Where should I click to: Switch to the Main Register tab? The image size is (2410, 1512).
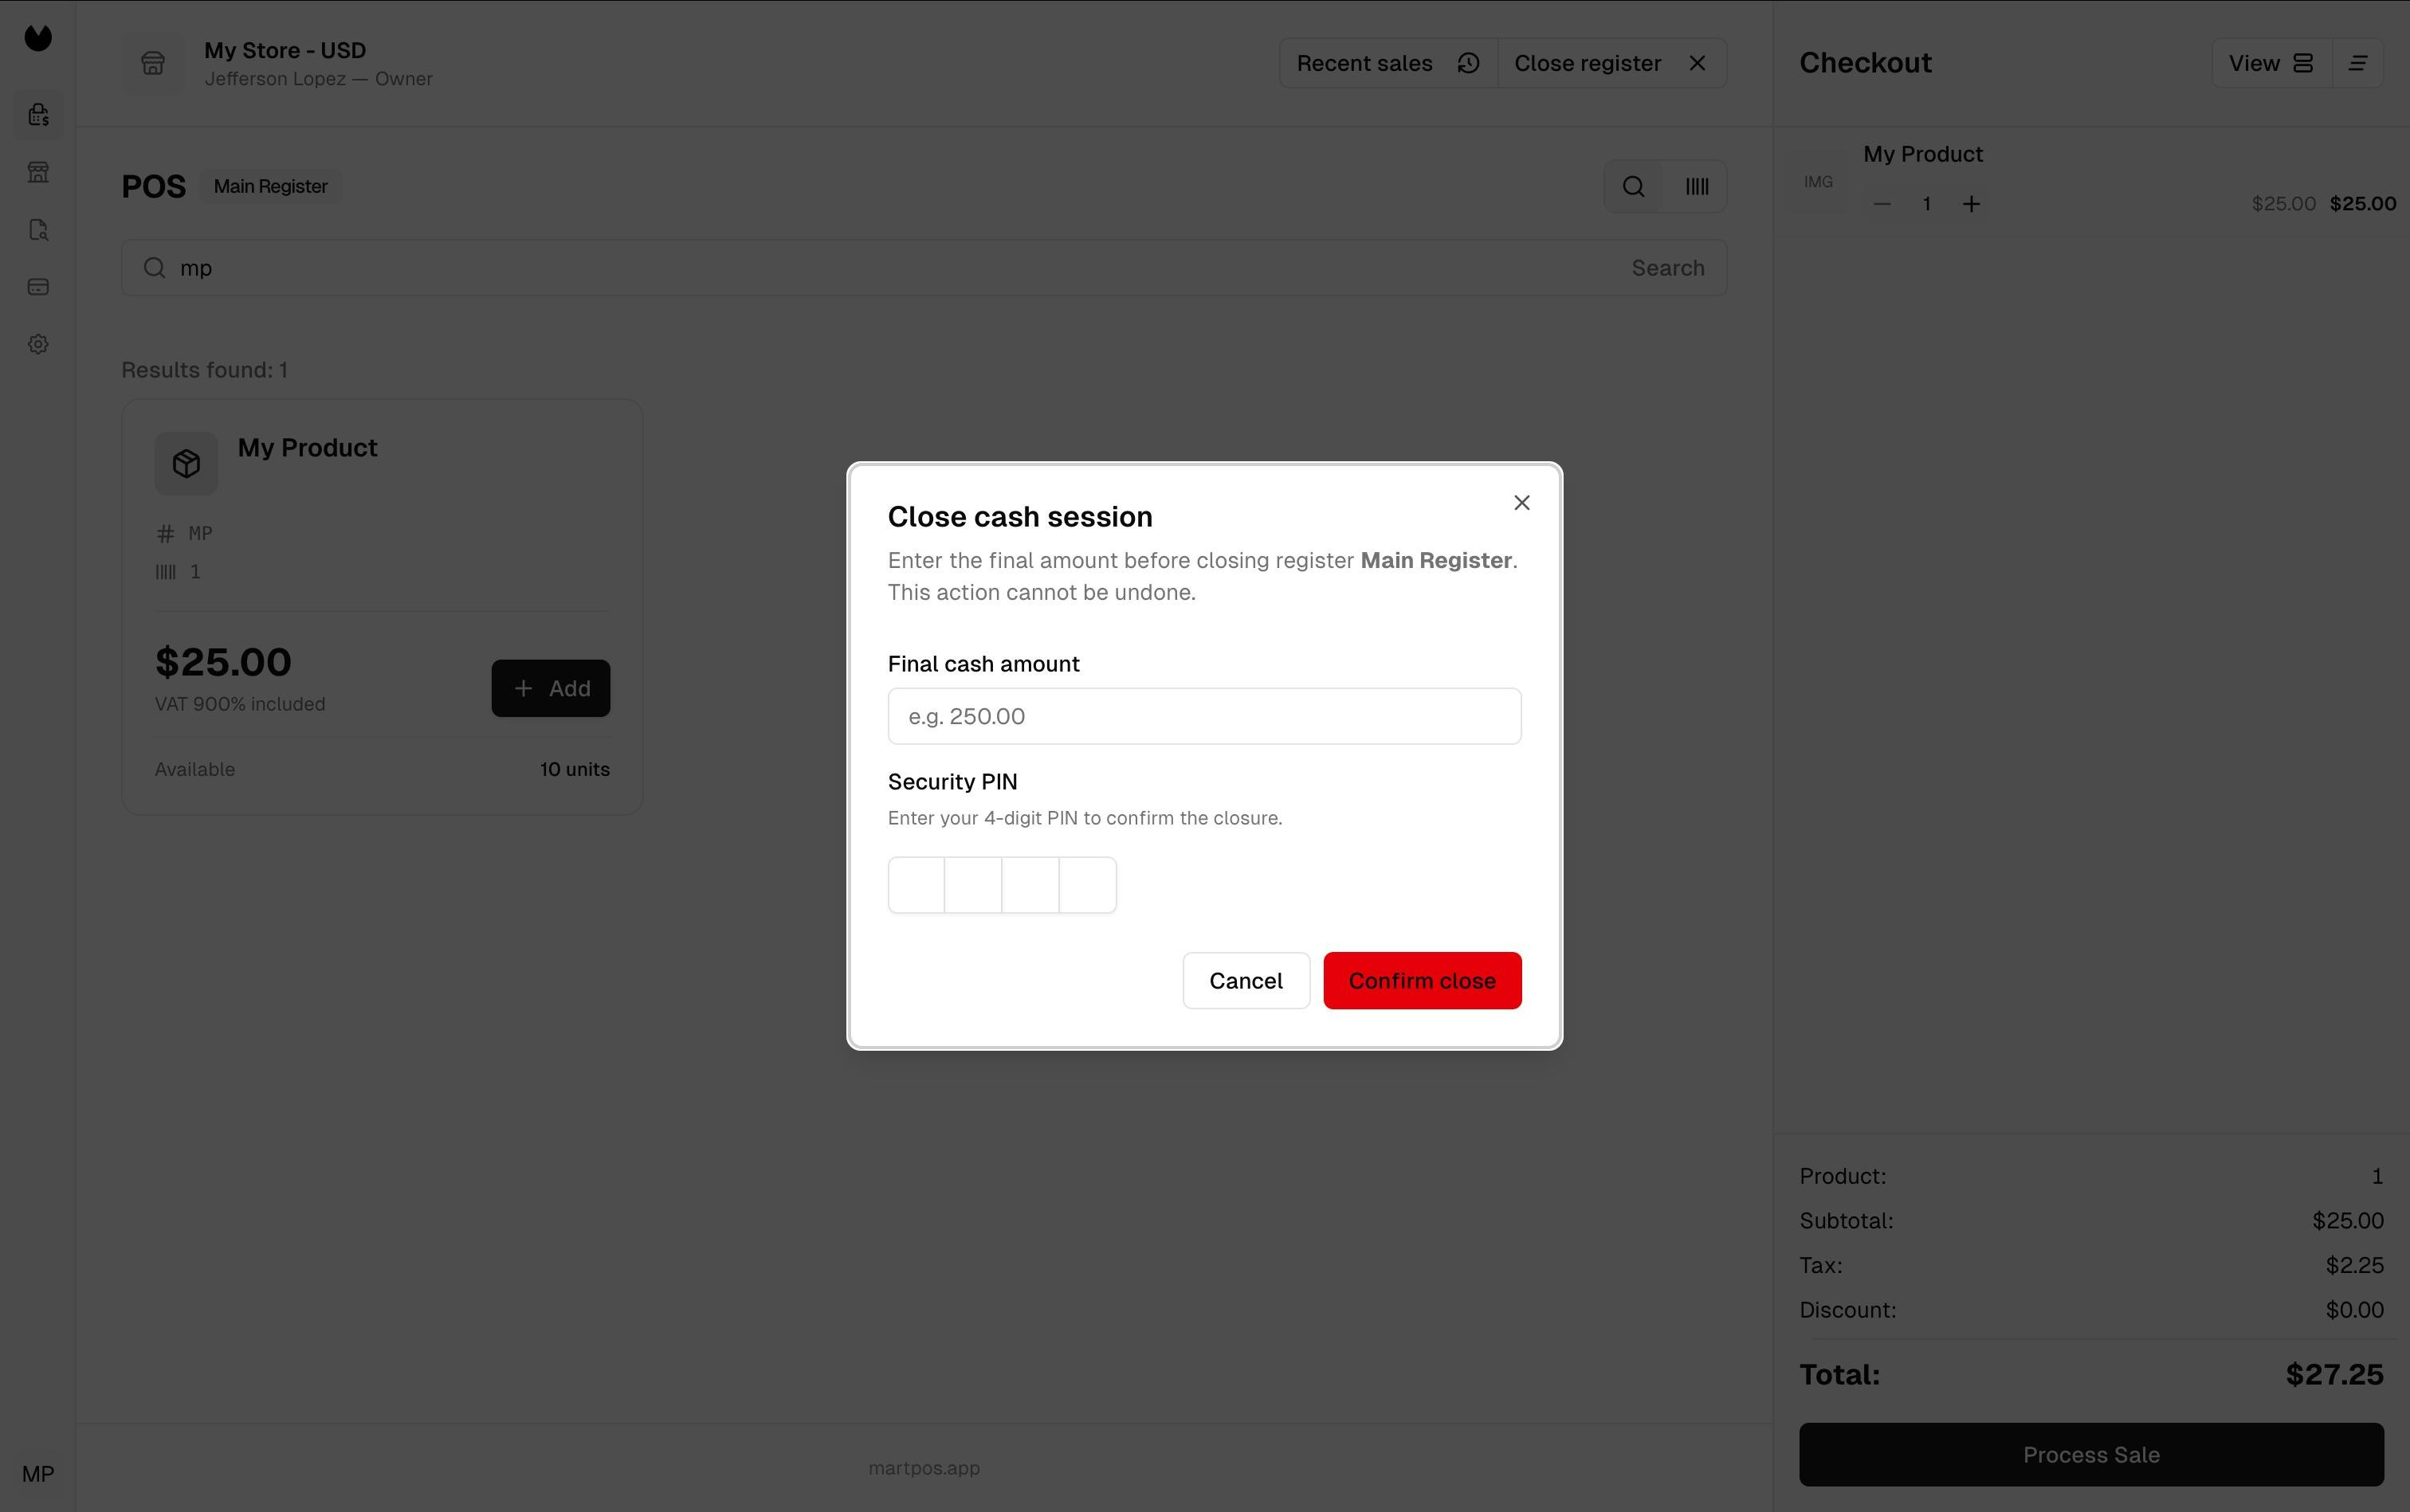(x=269, y=186)
